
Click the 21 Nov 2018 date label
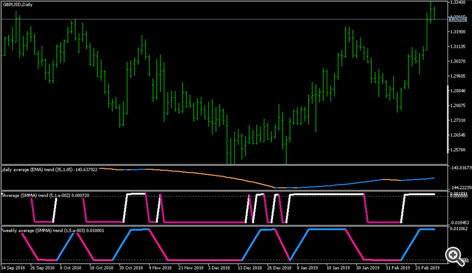191,267
